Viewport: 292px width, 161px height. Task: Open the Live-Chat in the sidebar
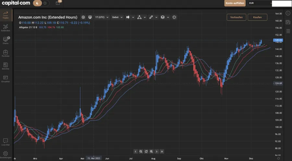(6, 142)
